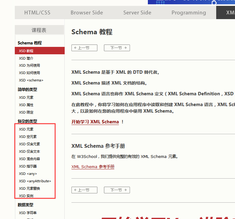Open the XML Schema 参考手册 link
The width and height of the screenshot is (235, 219).
coord(93,167)
